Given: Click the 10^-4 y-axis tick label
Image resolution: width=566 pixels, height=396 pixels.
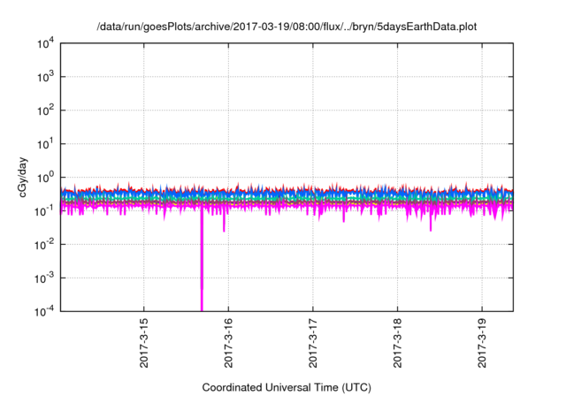Looking at the screenshot, I should [x=45, y=311].
